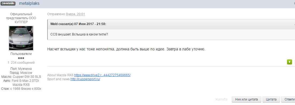Report the post via Жалоба

(x=221, y=99)
